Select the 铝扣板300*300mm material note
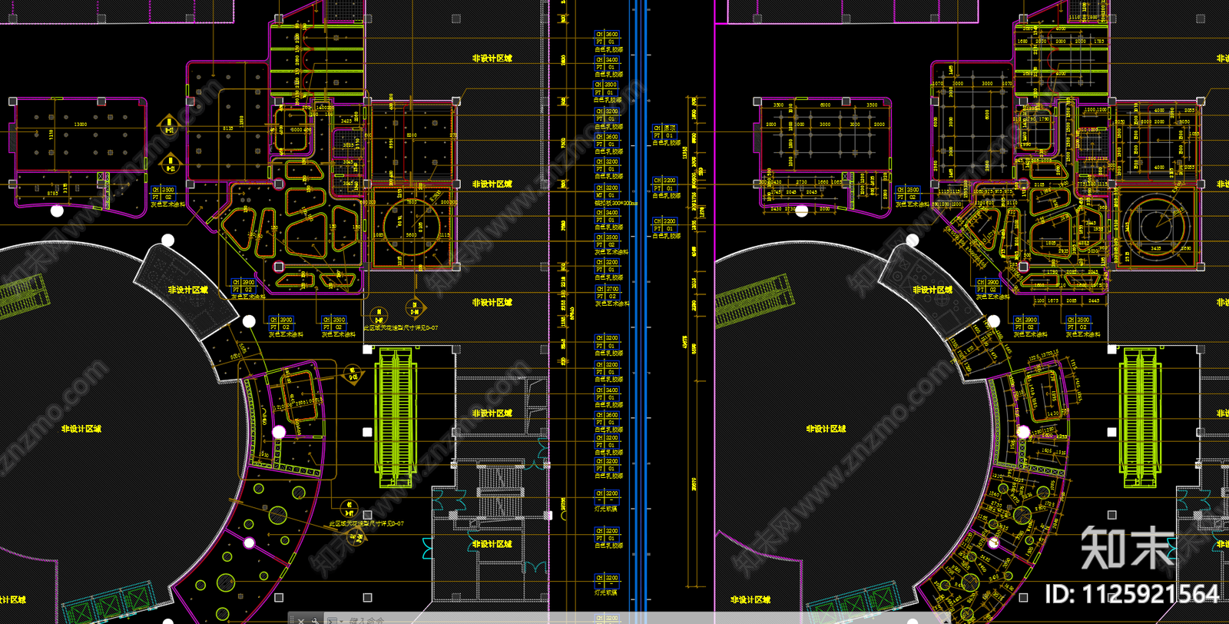 pos(616,203)
